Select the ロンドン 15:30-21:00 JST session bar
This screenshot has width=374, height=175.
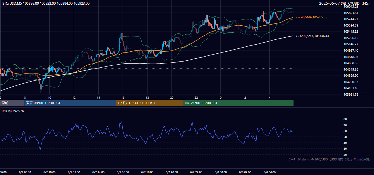tap(150, 103)
